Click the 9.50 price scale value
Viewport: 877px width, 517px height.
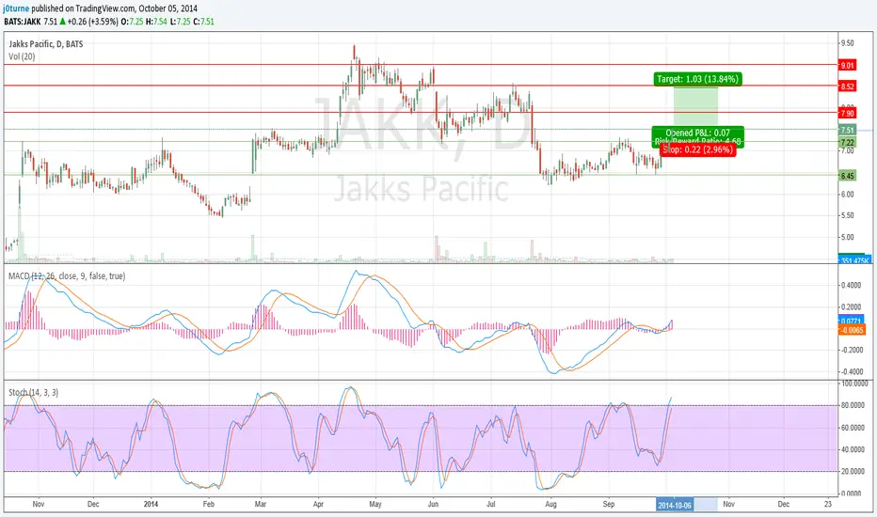[847, 43]
